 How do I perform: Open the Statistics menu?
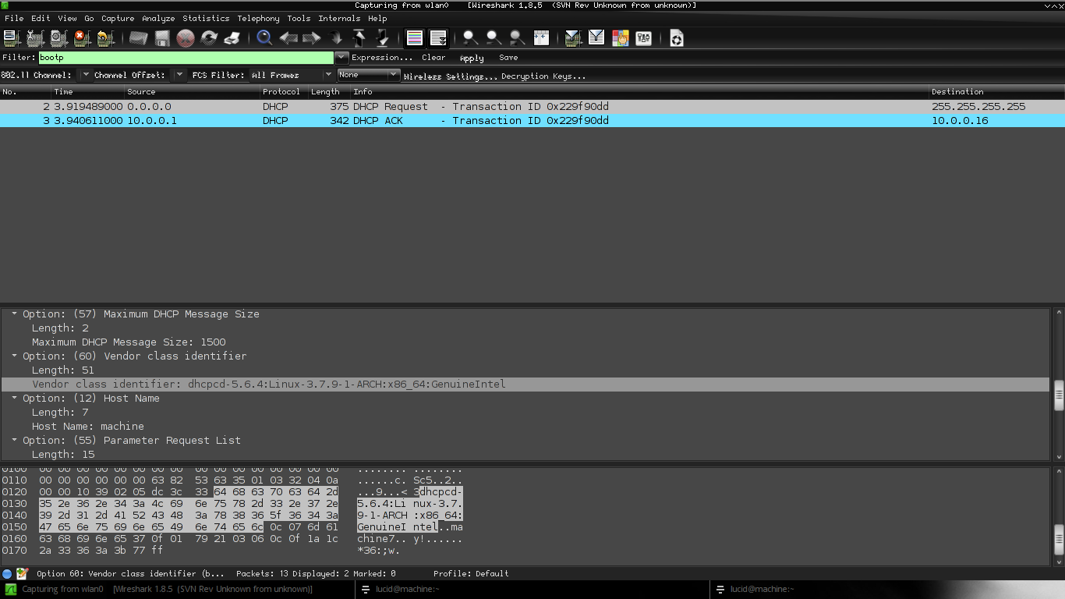(x=206, y=18)
